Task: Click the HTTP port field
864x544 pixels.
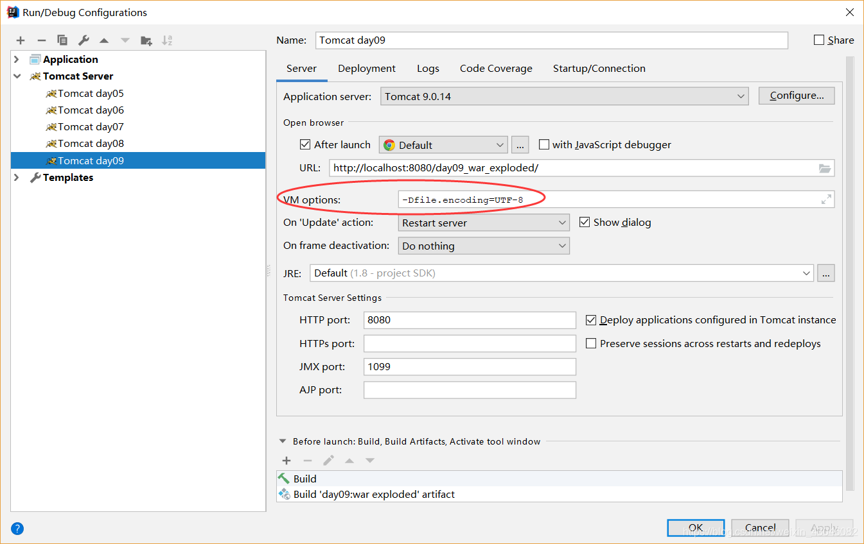Action: [470, 320]
